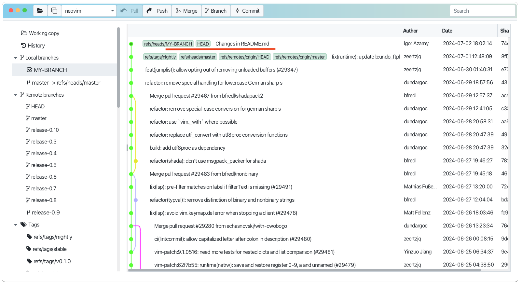
Task: Open repository folder icon button
Action: coord(40,11)
